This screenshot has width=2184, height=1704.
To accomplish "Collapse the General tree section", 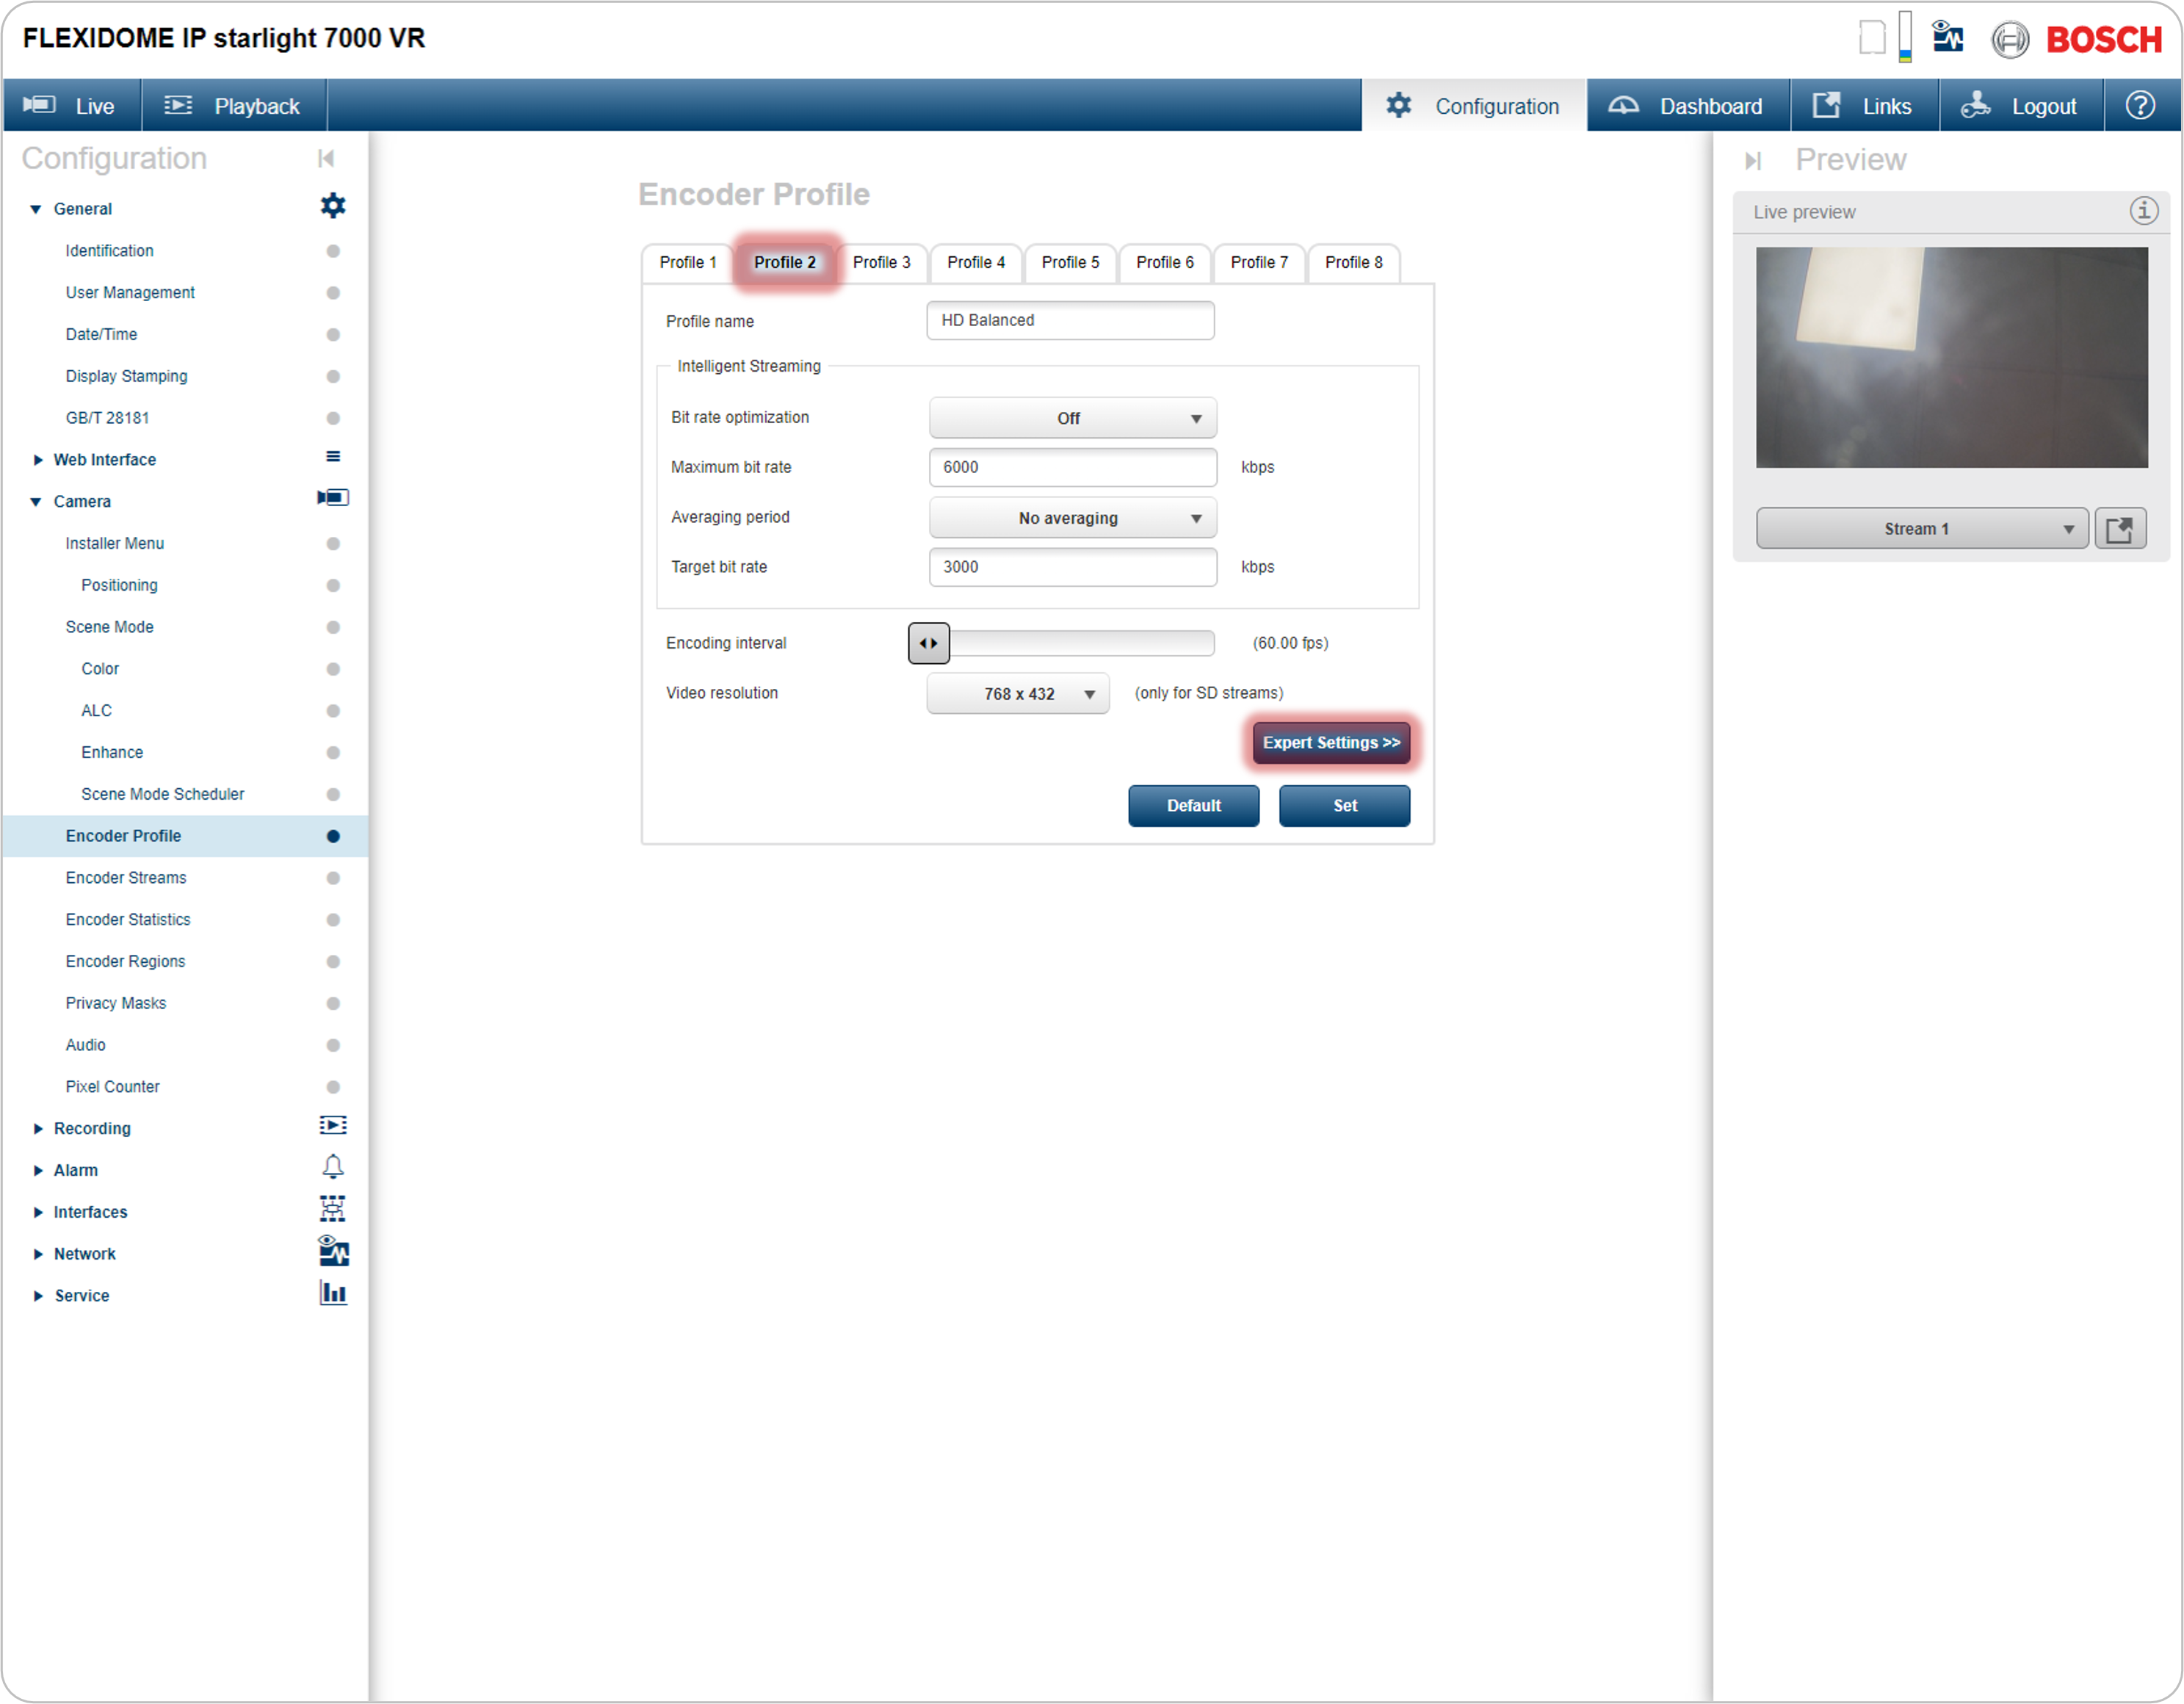I will [x=36, y=209].
